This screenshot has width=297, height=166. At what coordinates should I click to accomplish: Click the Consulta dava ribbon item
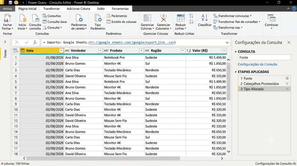[55, 22]
